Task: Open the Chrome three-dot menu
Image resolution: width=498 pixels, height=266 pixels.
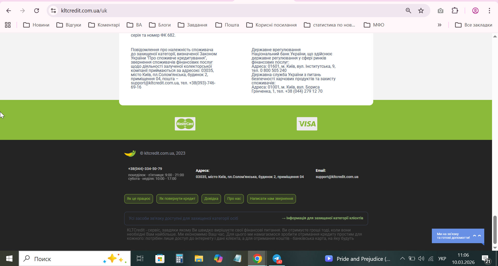Action: pyautogui.click(x=489, y=11)
